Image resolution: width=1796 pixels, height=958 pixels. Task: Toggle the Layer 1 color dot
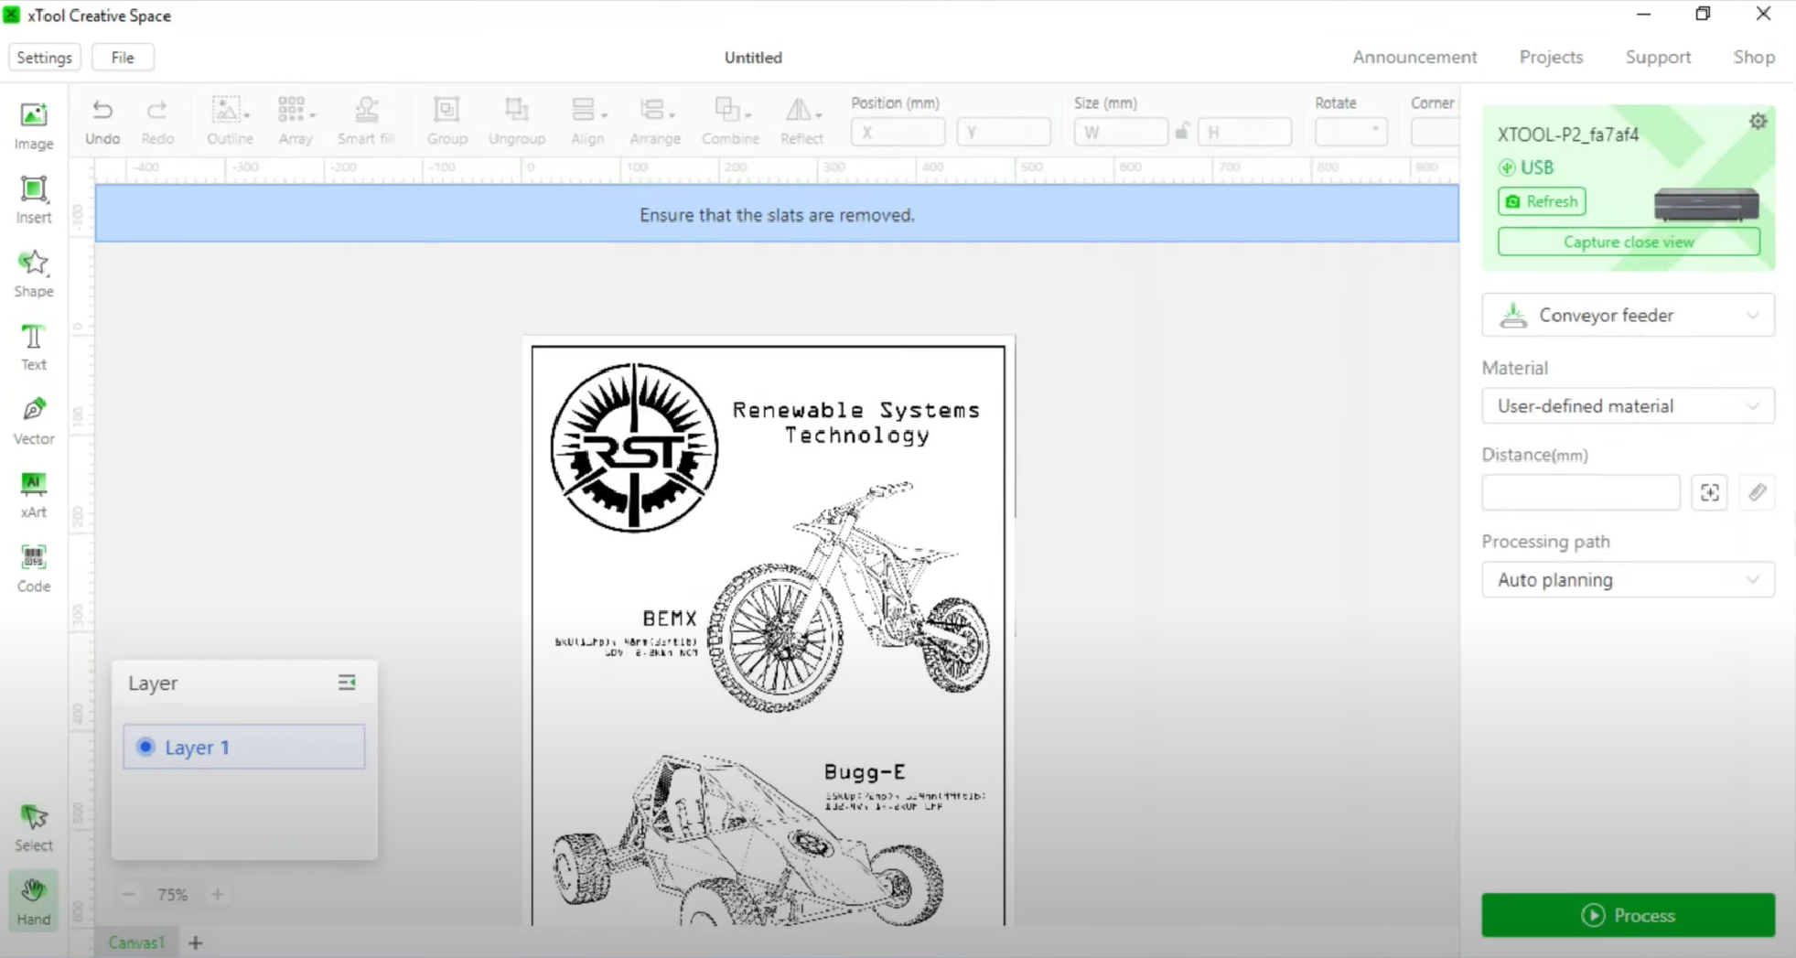point(145,747)
